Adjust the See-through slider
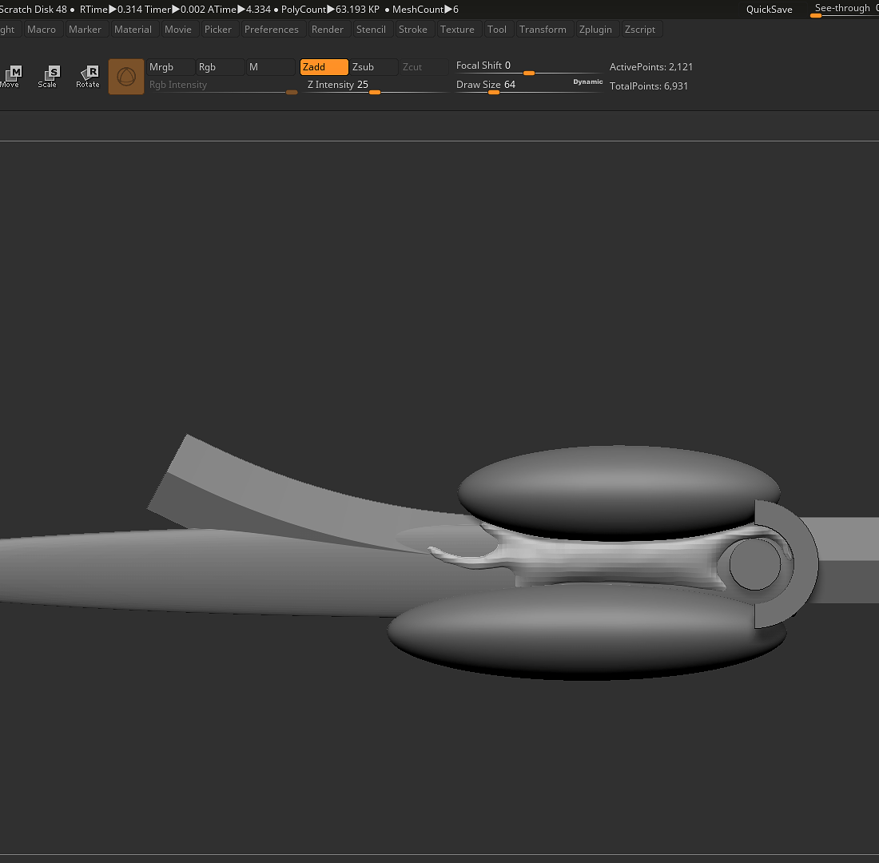This screenshot has width=879, height=863. click(x=845, y=9)
